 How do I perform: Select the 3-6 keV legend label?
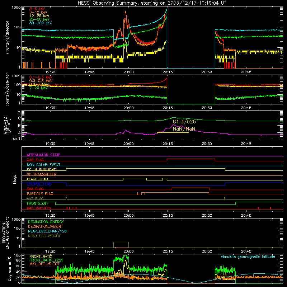click(37, 9)
